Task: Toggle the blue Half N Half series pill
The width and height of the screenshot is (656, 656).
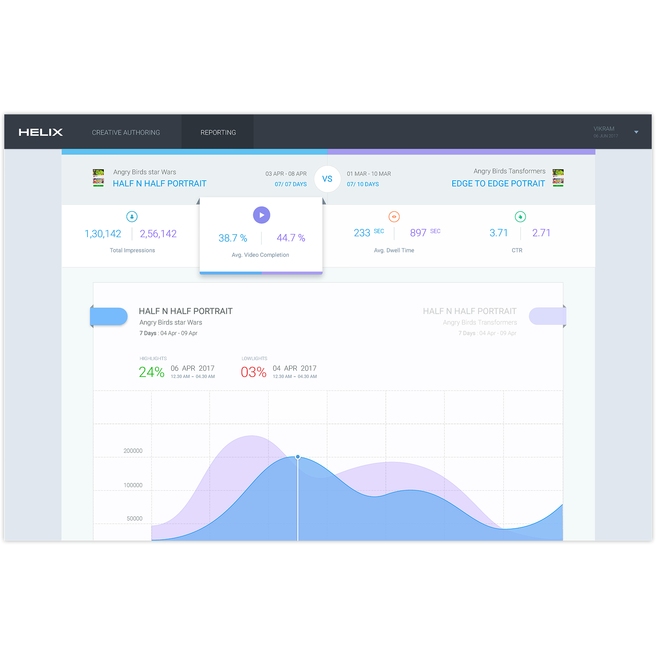Action: tap(109, 316)
